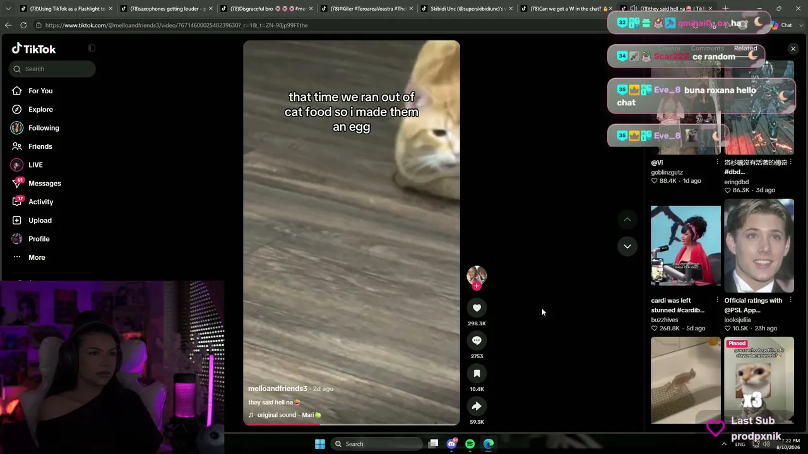Open options for cardi video
The height and width of the screenshot is (454, 808).
pyautogui.click(x=717, y=301)
